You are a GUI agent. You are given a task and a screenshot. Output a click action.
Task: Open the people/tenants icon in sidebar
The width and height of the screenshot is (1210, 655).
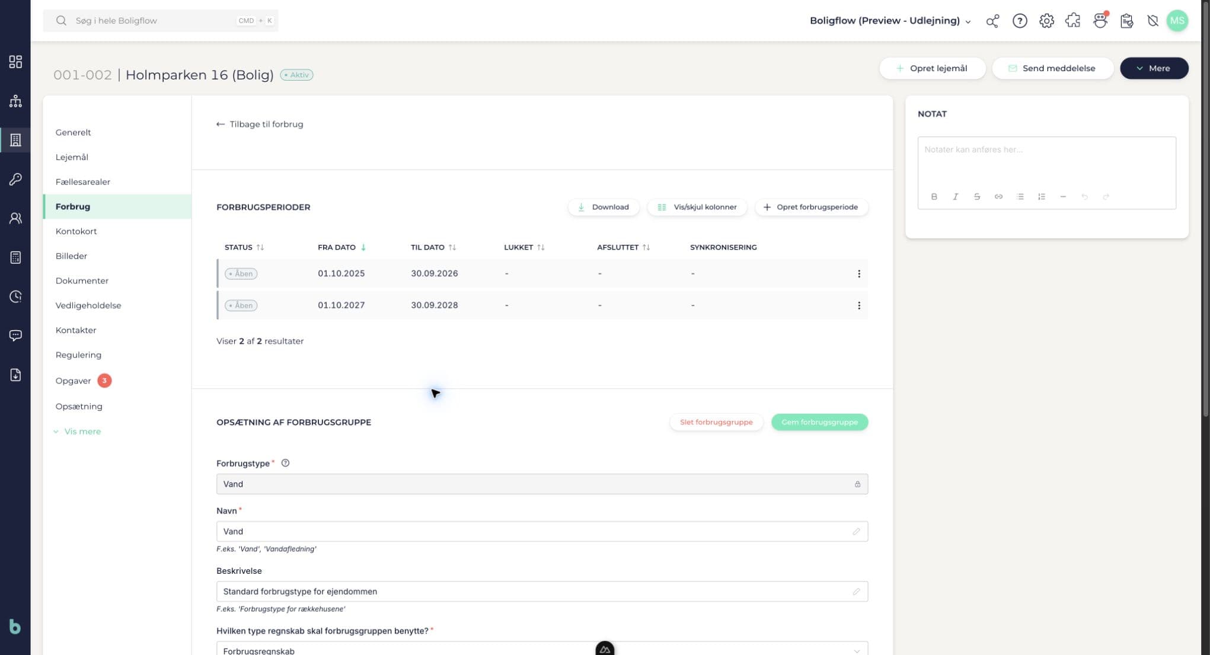15,218
